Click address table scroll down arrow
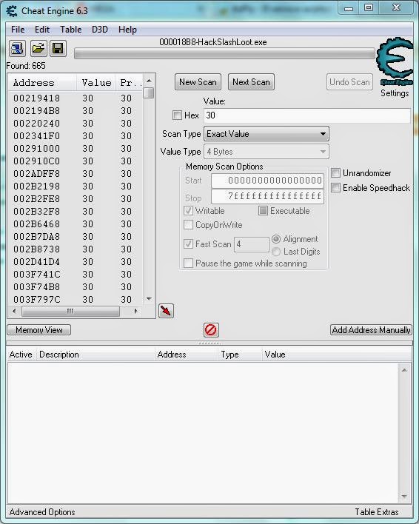419x524 pixels. coord(404,497)
